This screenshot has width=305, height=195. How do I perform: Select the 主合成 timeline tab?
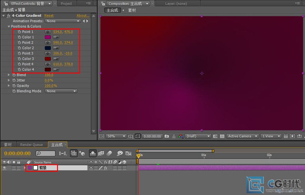point(57,145)
